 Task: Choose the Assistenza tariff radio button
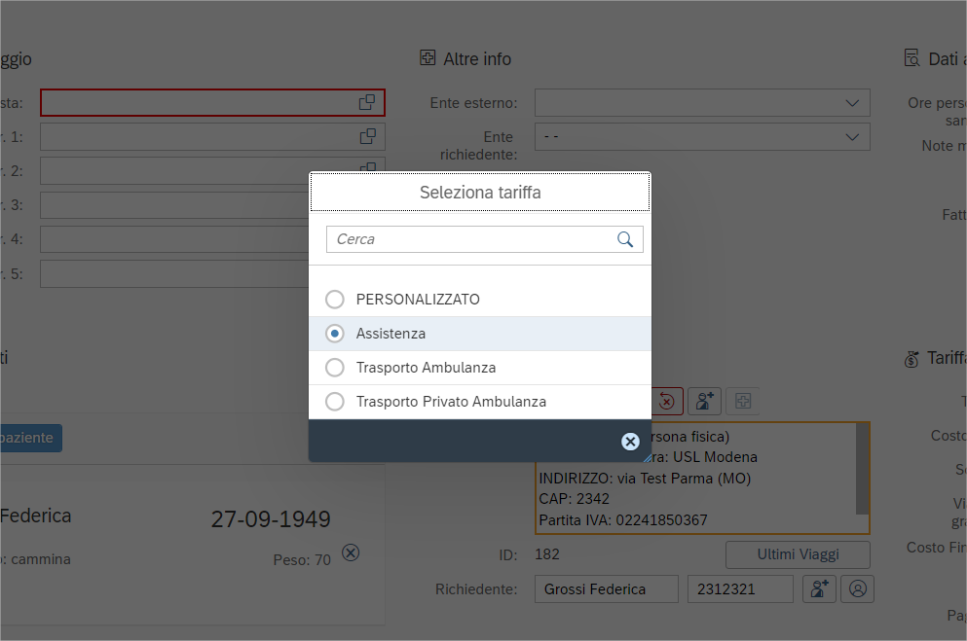click(x=335, y=334)
